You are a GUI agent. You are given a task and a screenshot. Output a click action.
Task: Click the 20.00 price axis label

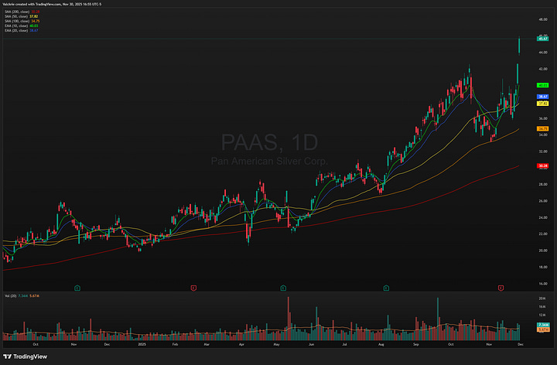click(x=543, y=251)
